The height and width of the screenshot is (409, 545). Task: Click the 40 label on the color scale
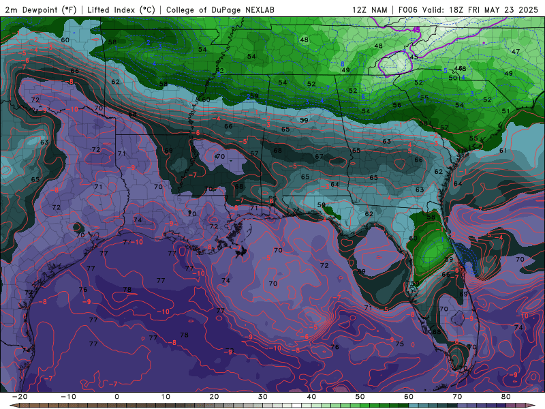311,397
